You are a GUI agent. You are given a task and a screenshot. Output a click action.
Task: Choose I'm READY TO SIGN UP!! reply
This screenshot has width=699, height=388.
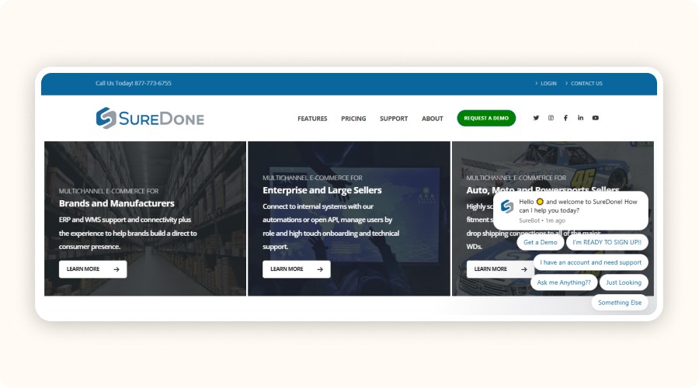tap(607, 242)
